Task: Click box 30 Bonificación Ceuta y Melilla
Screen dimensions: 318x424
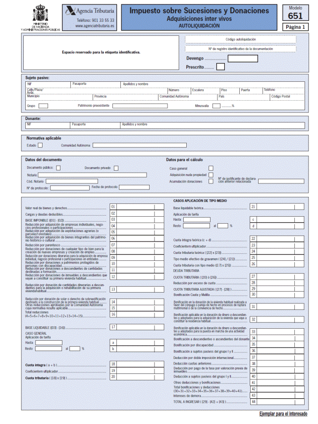Action: (280, 295)
